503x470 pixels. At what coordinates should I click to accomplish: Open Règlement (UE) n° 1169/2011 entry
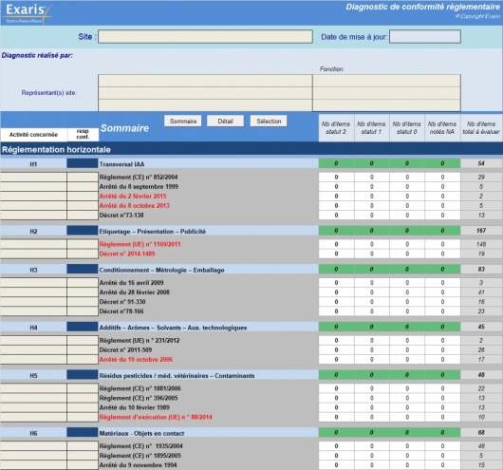pyautogui.click(x=140, y=244)
